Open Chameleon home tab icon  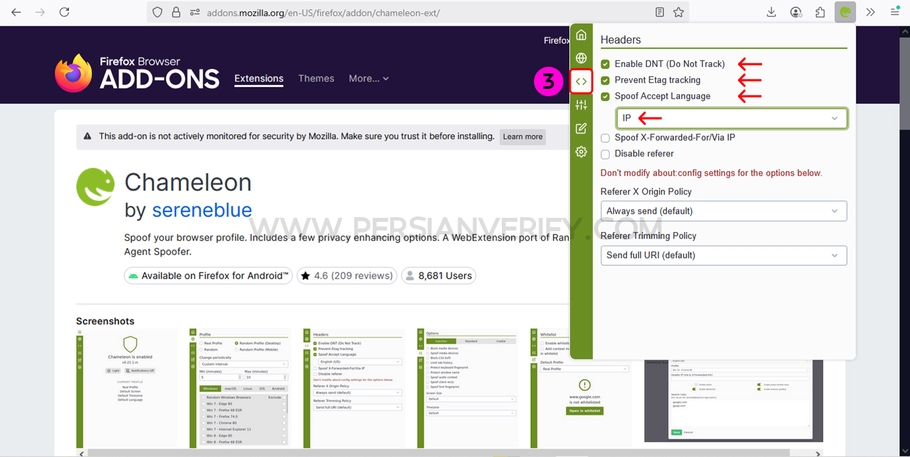pyautogui.click(x=581, y=35)
